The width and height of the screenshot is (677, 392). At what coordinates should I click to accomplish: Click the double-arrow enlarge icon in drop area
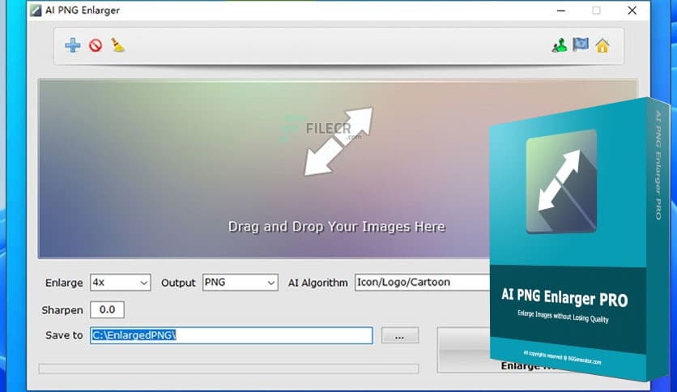click(338, 142)
